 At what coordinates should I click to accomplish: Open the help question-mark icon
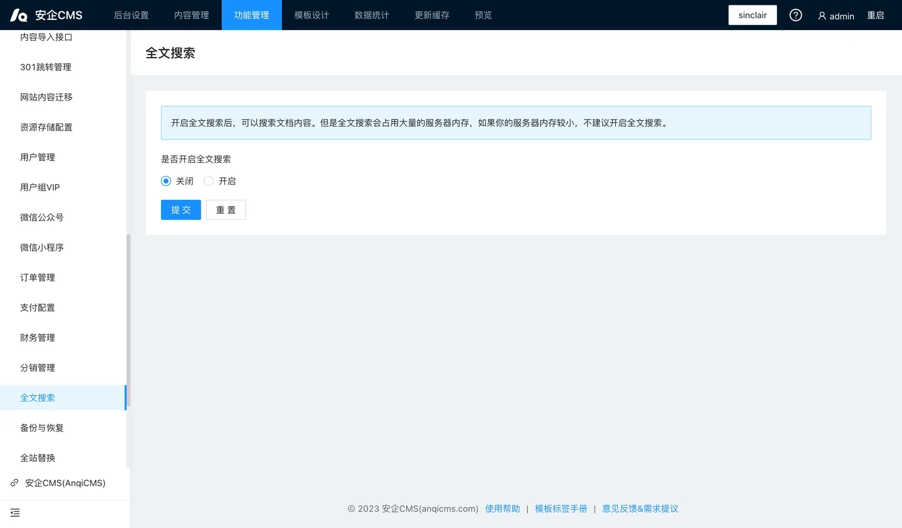tap(796, 15)
